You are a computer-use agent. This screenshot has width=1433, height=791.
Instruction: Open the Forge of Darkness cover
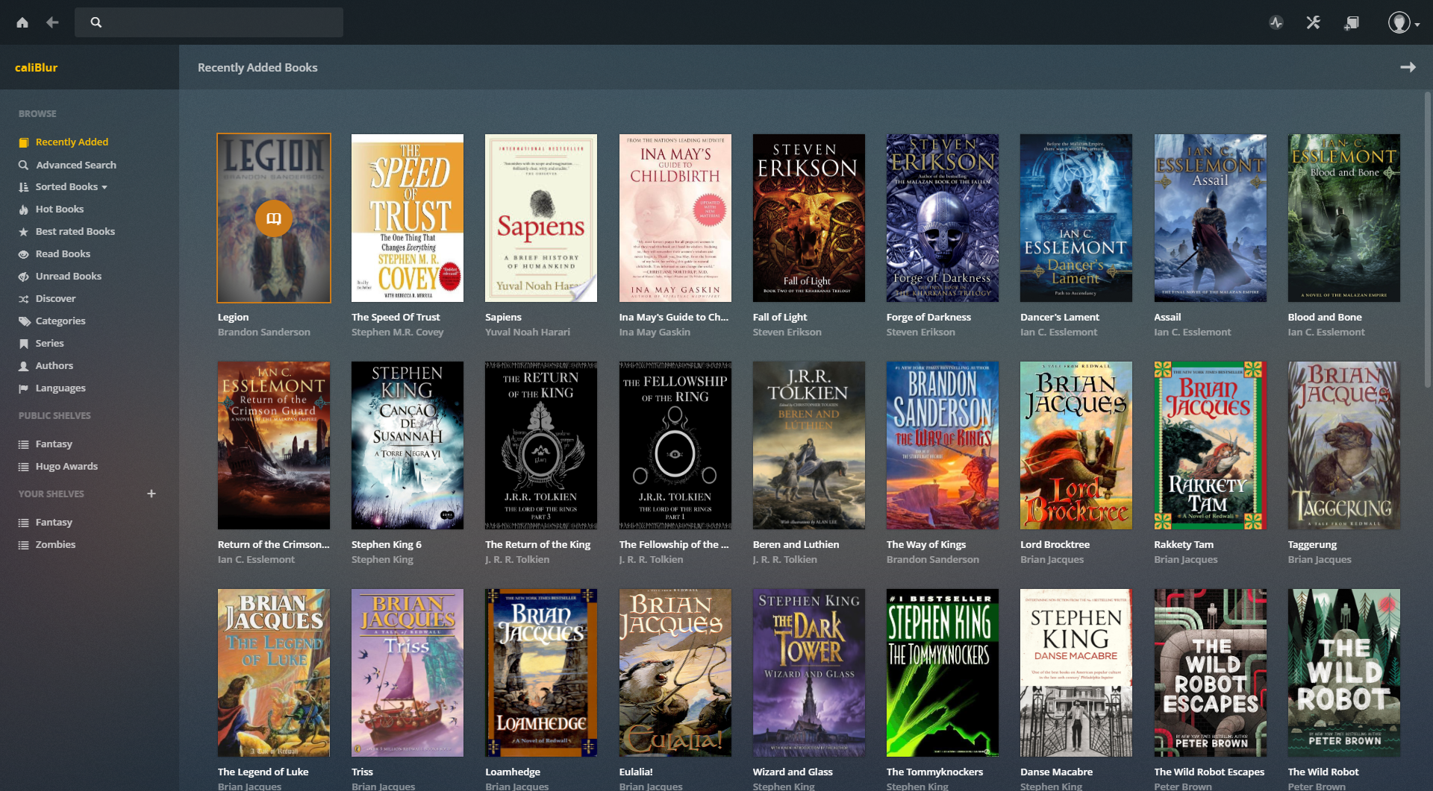(943, 218)
